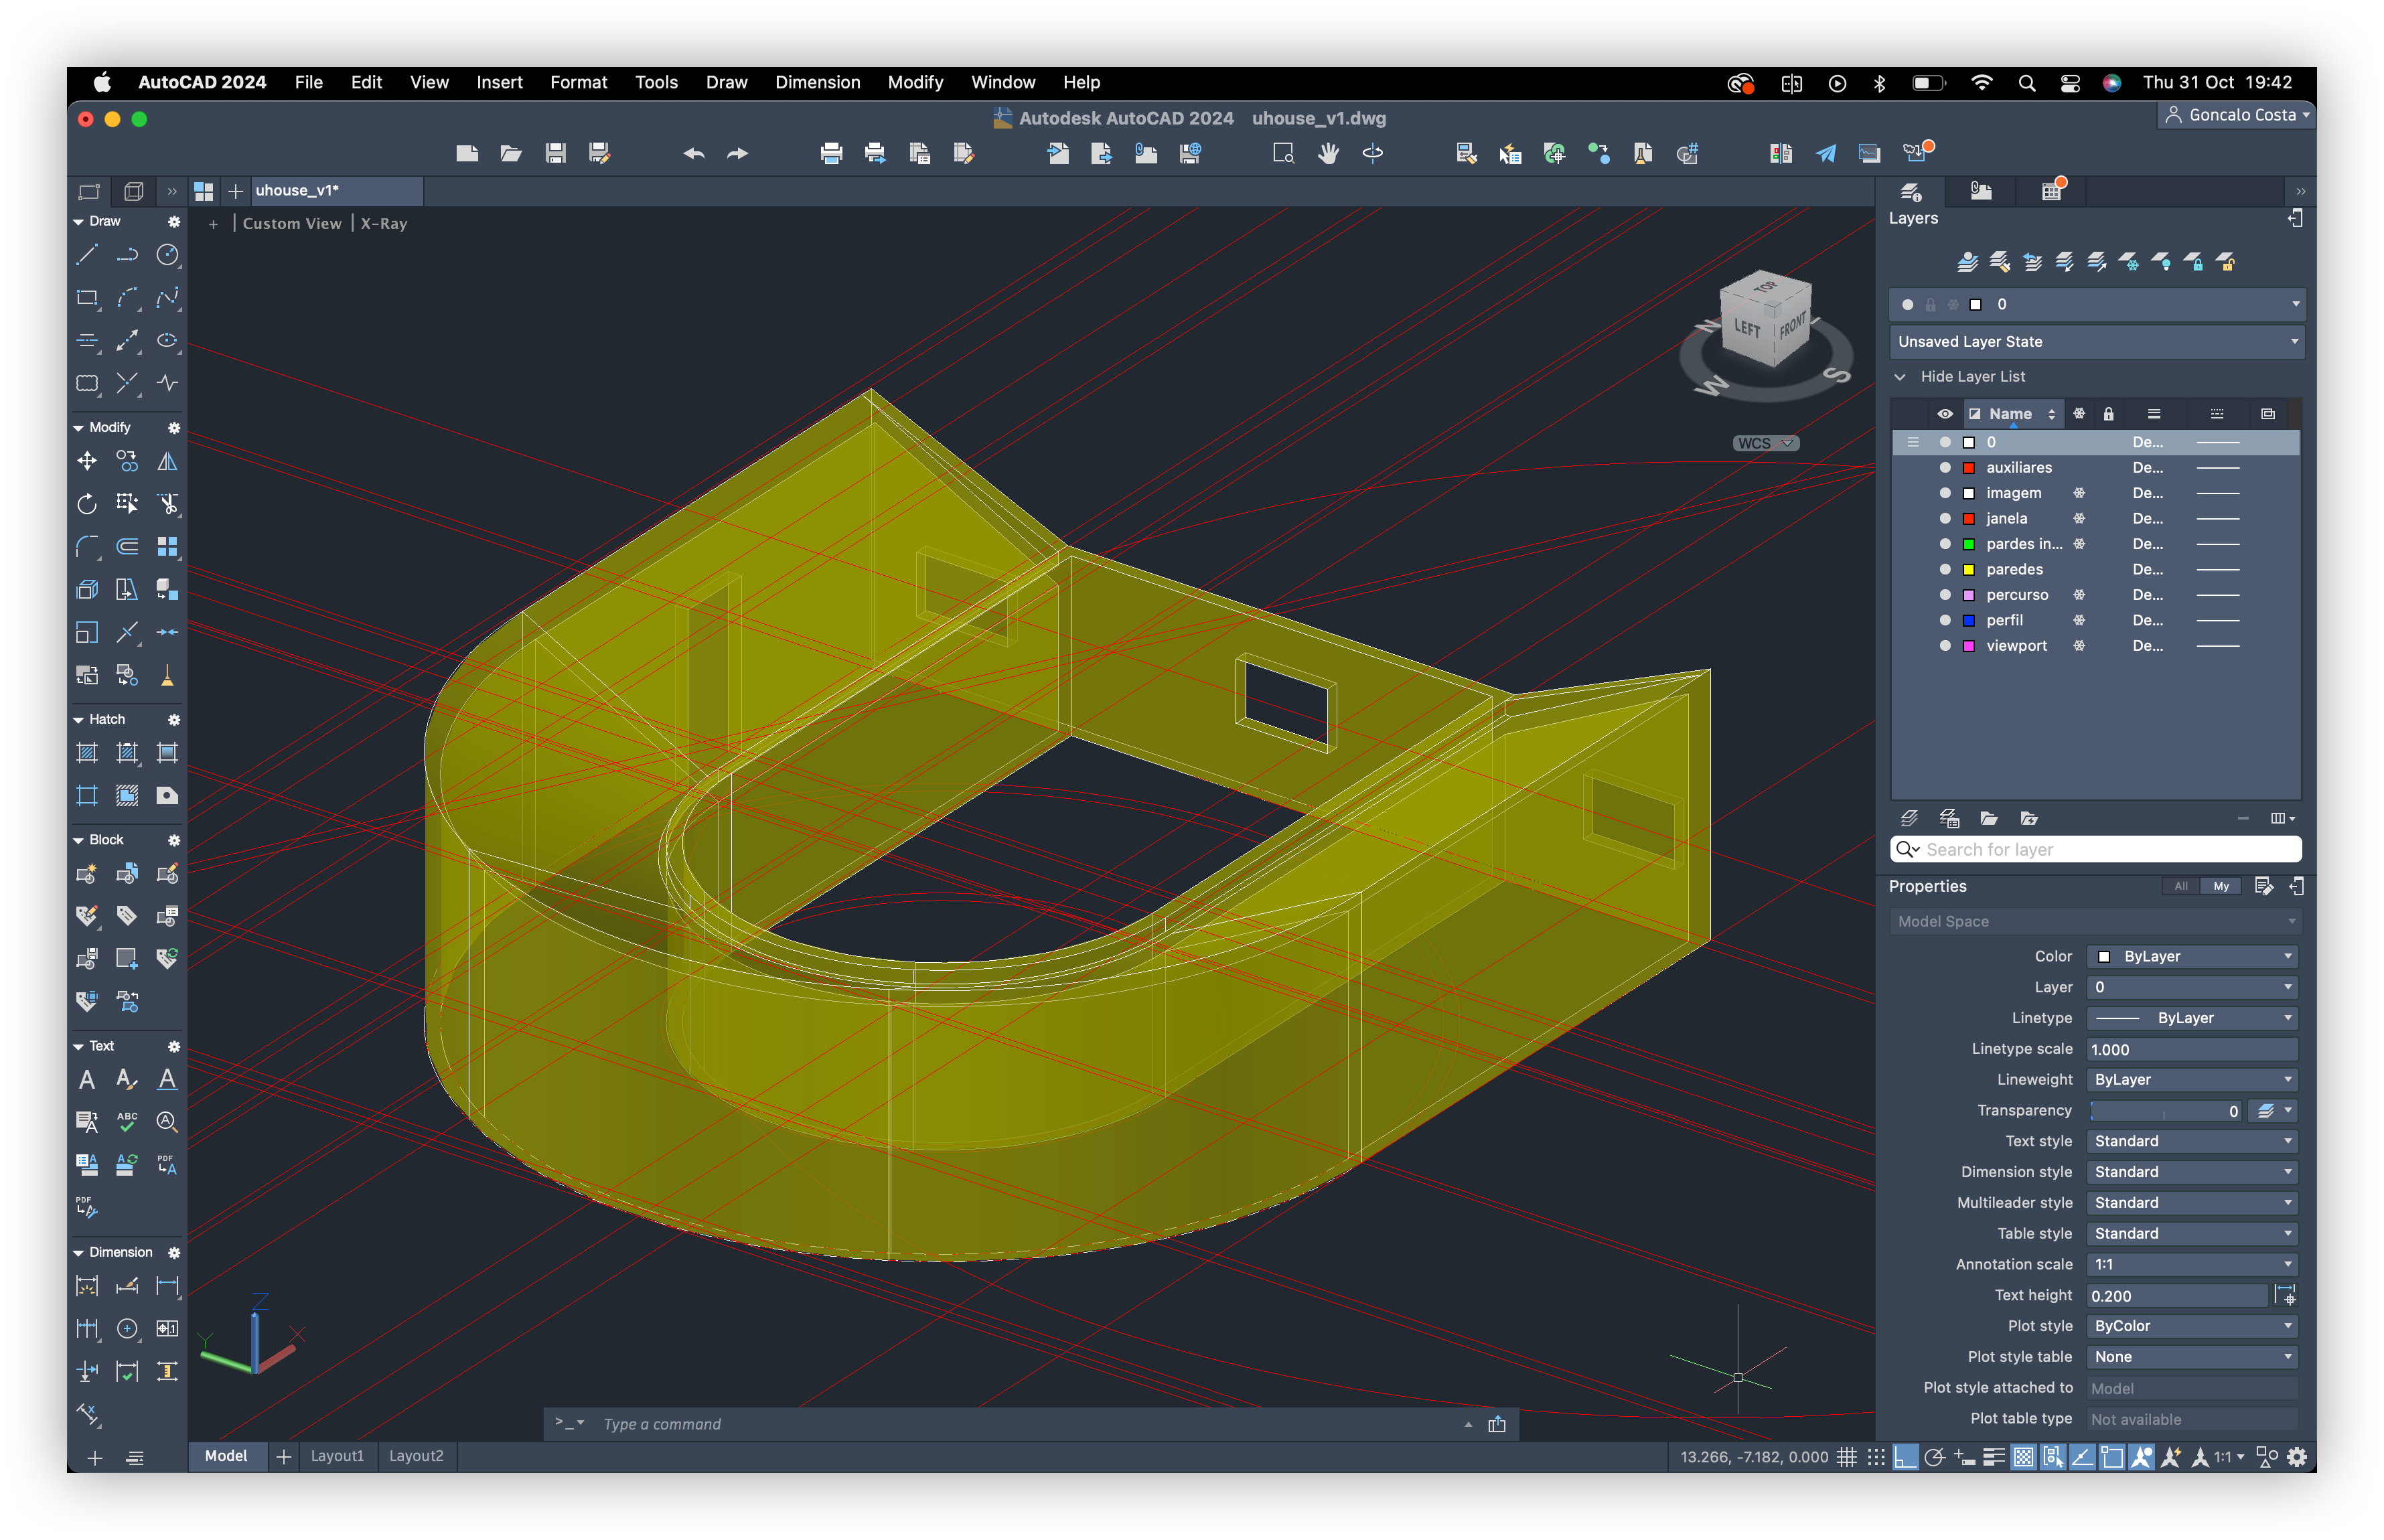
Task: Open the WCS coordinate system dropdown
Action: click(1765, 443)
